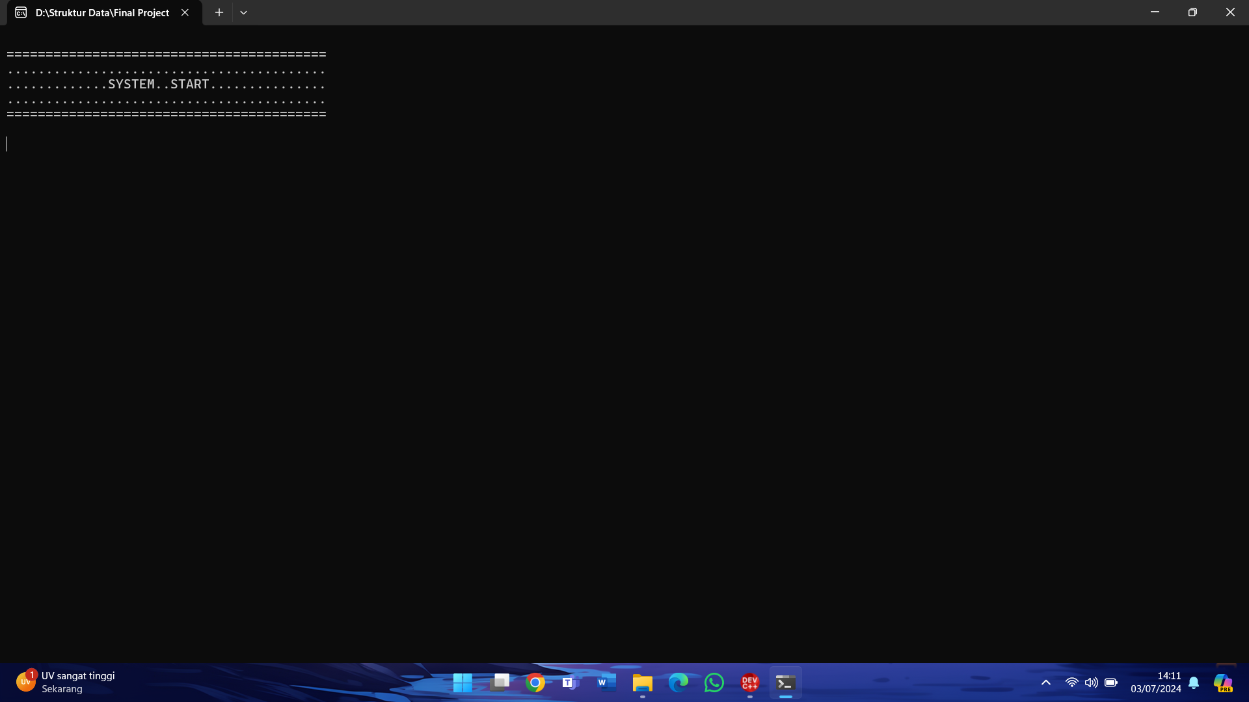Launch Google Chrome from taskbar
This screenshot has height=702, width=1249.
pyautogui.click(x=535, y=682)
